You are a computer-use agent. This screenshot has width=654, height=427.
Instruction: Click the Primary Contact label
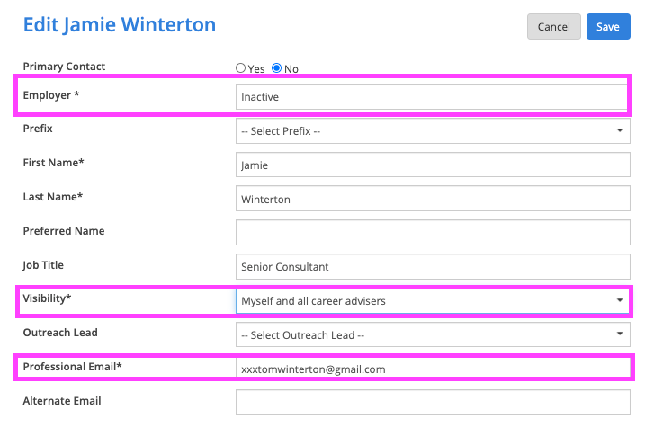[x=64, y=67]
